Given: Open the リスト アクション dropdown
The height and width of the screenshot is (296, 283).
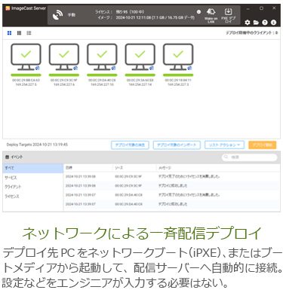Looking at the screenshot, I should (x=224, y=145).
